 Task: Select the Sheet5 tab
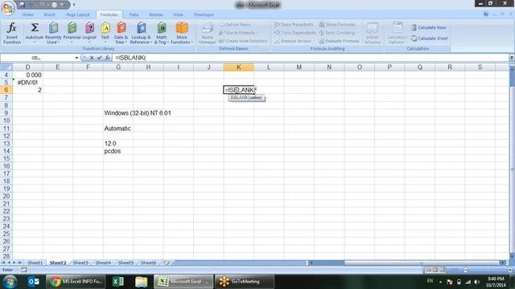tap(126, 263)
